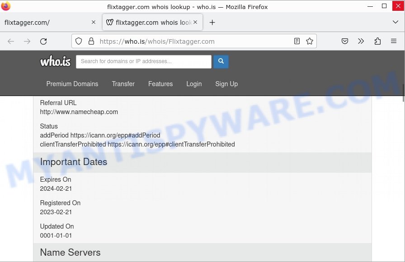Click the Firefox logo in title bar

(6, 6)
